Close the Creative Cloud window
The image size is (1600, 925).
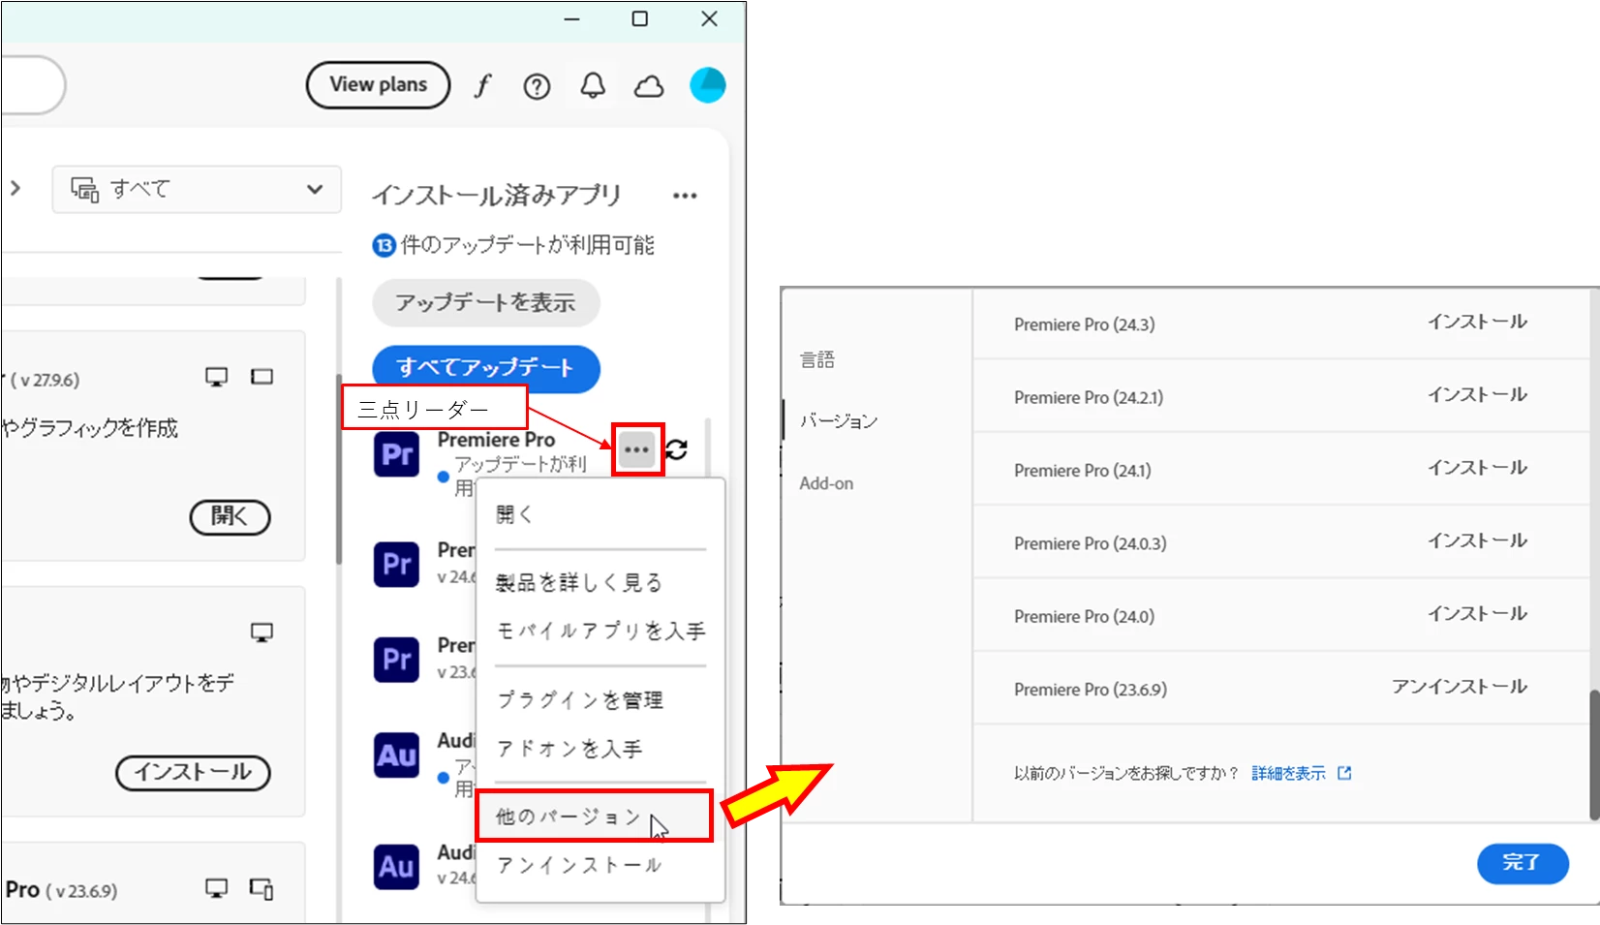click(709, 18)
